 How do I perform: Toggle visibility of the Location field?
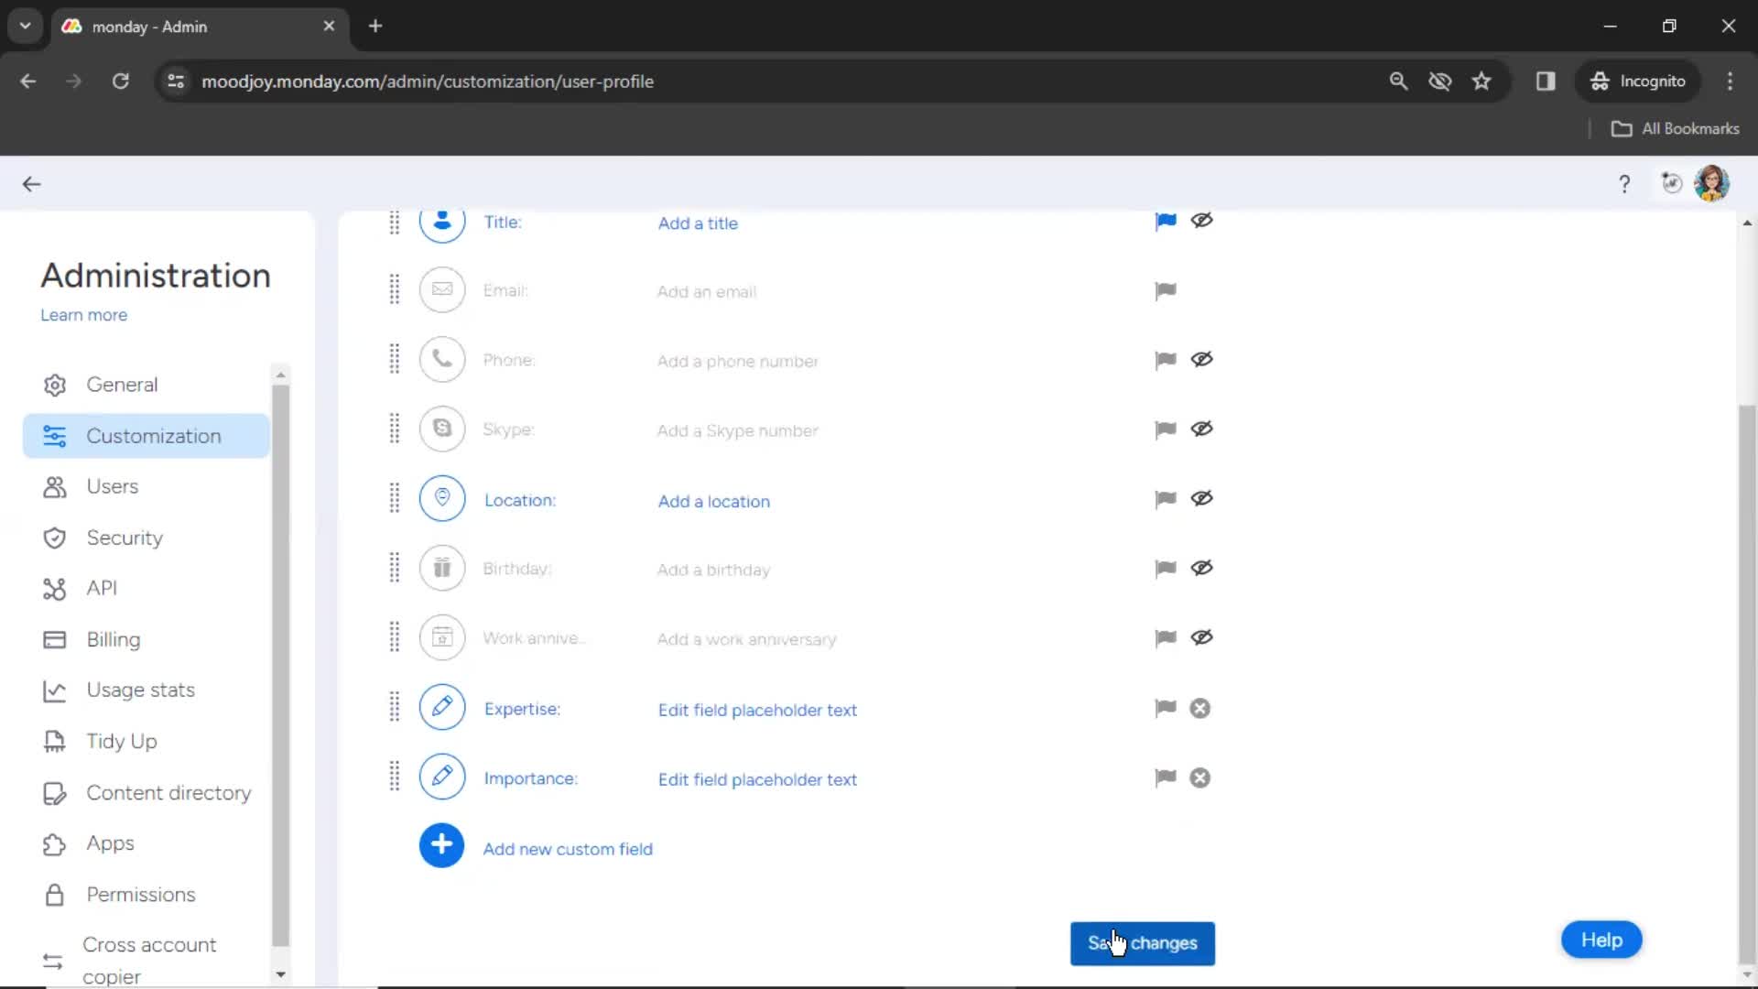pyautogui.click(x=1202, y=498)
